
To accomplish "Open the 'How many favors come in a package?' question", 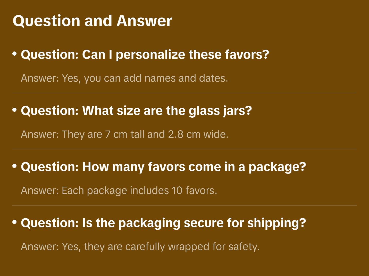I will point(163,167).
